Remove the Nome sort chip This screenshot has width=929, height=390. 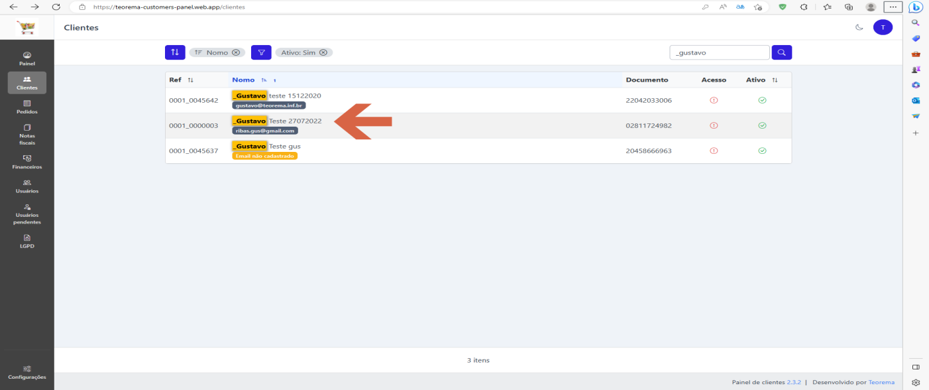click(236, 52)
